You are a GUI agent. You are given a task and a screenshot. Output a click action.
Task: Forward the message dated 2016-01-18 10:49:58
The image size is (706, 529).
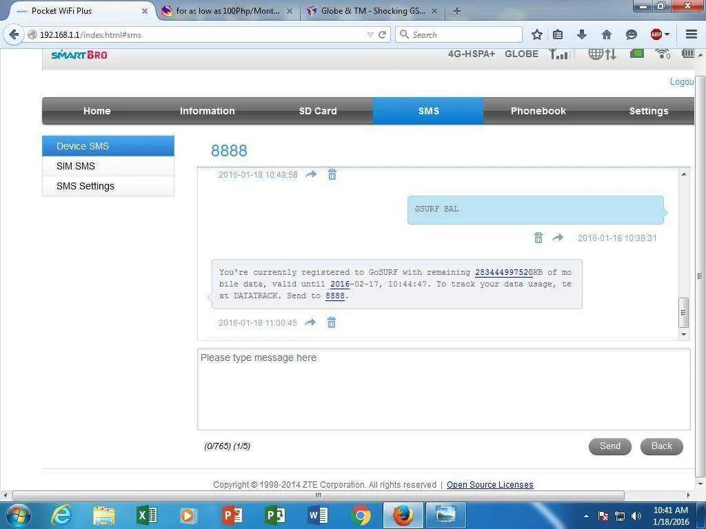pyautogui.click(x=311, y=174)
